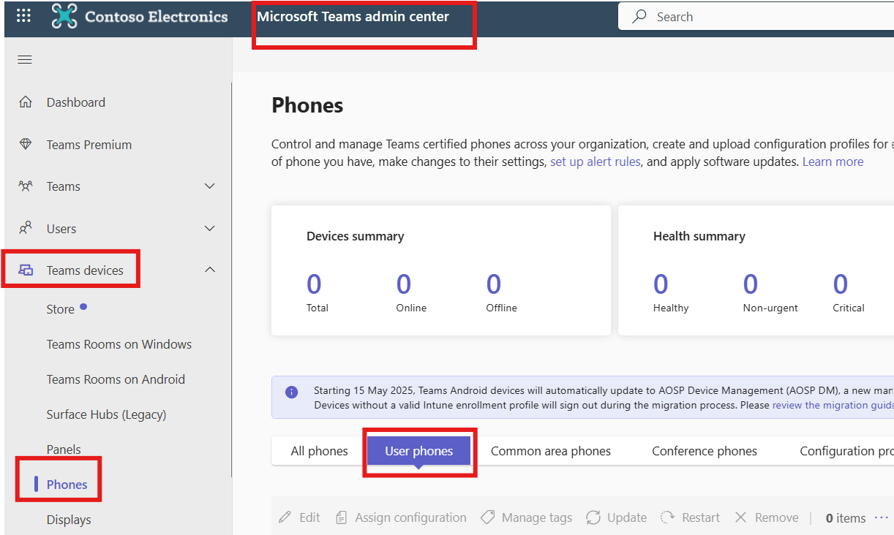The image size is (894, 535).
Task: Click the Users icon in sidebar
Action: click(26, 229)
